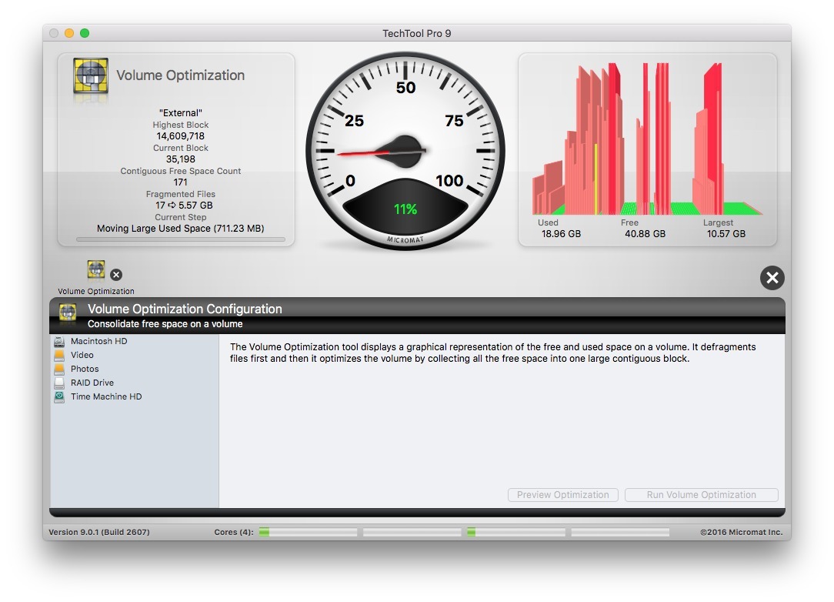Remove Volume Optimization from the queue
The height and width of the screenshot is (602, 834).
116,275
